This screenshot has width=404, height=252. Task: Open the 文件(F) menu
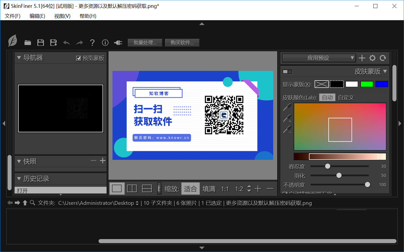(13, 16)
